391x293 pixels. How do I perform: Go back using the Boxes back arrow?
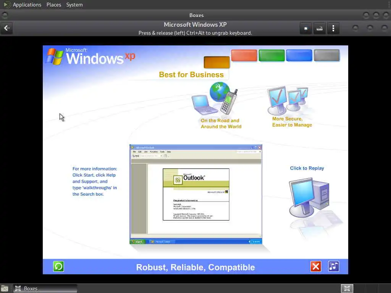tap(7, 28)
